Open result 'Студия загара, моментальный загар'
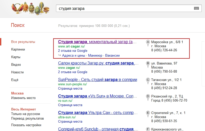Screen dimensions: 205x131 click(x=97, y=42)
